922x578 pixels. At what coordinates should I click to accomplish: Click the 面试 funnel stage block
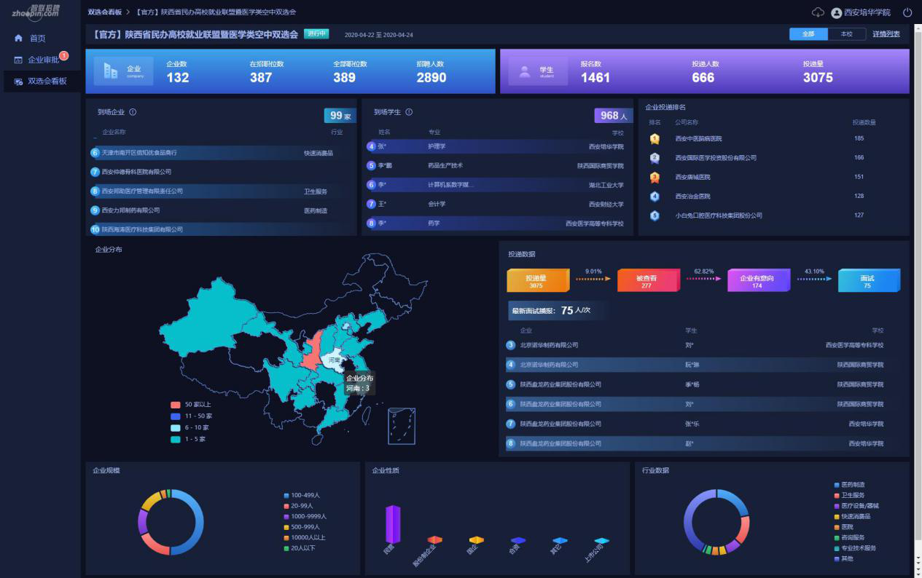[x=867, y=281]
